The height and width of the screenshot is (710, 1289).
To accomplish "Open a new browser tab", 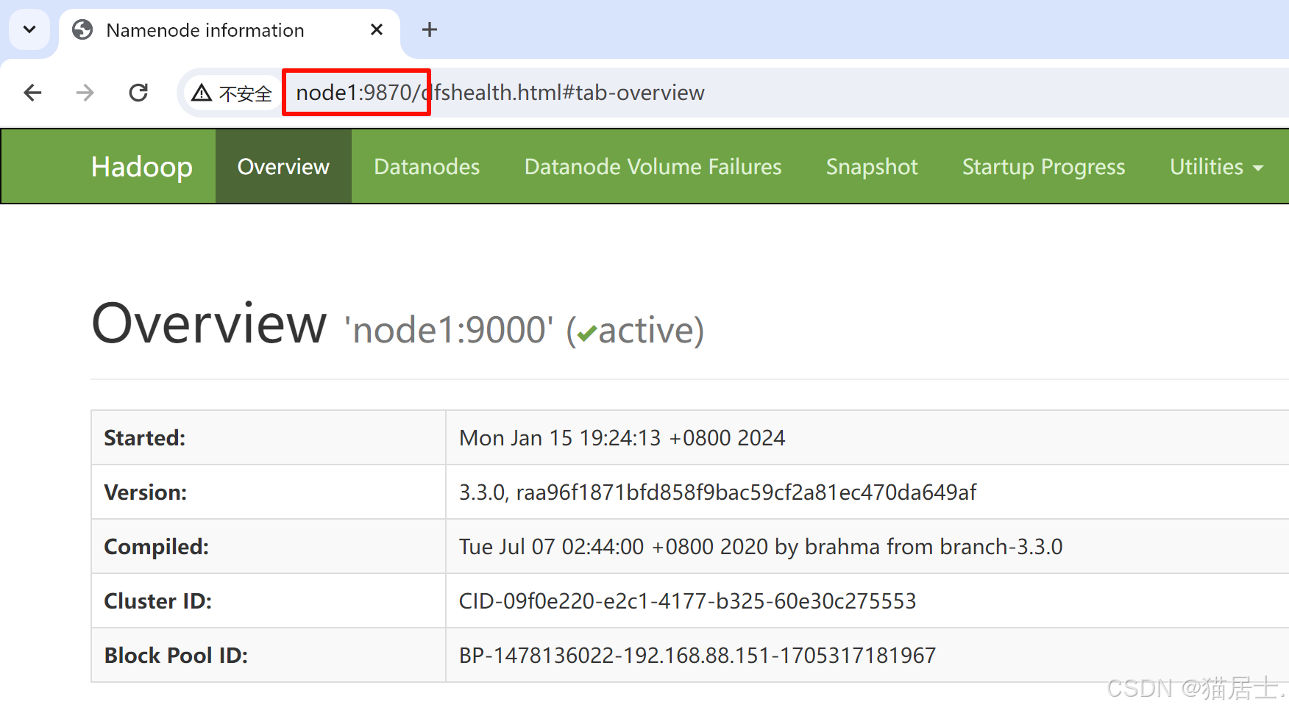I will [x=430, y=30].
